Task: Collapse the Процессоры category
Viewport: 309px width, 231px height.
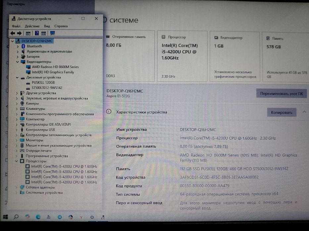Action: click(x=17, y=161)
